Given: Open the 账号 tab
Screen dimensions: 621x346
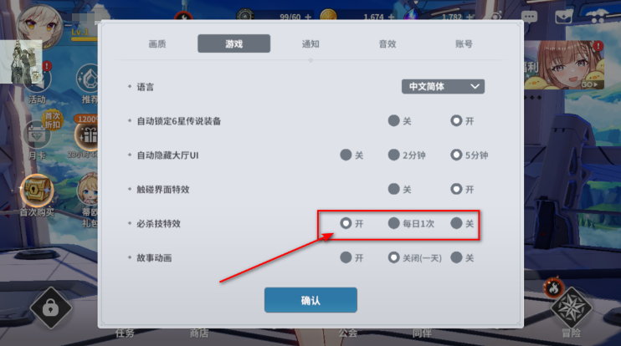Looking at the screenshot, I should tap(464, 44).
